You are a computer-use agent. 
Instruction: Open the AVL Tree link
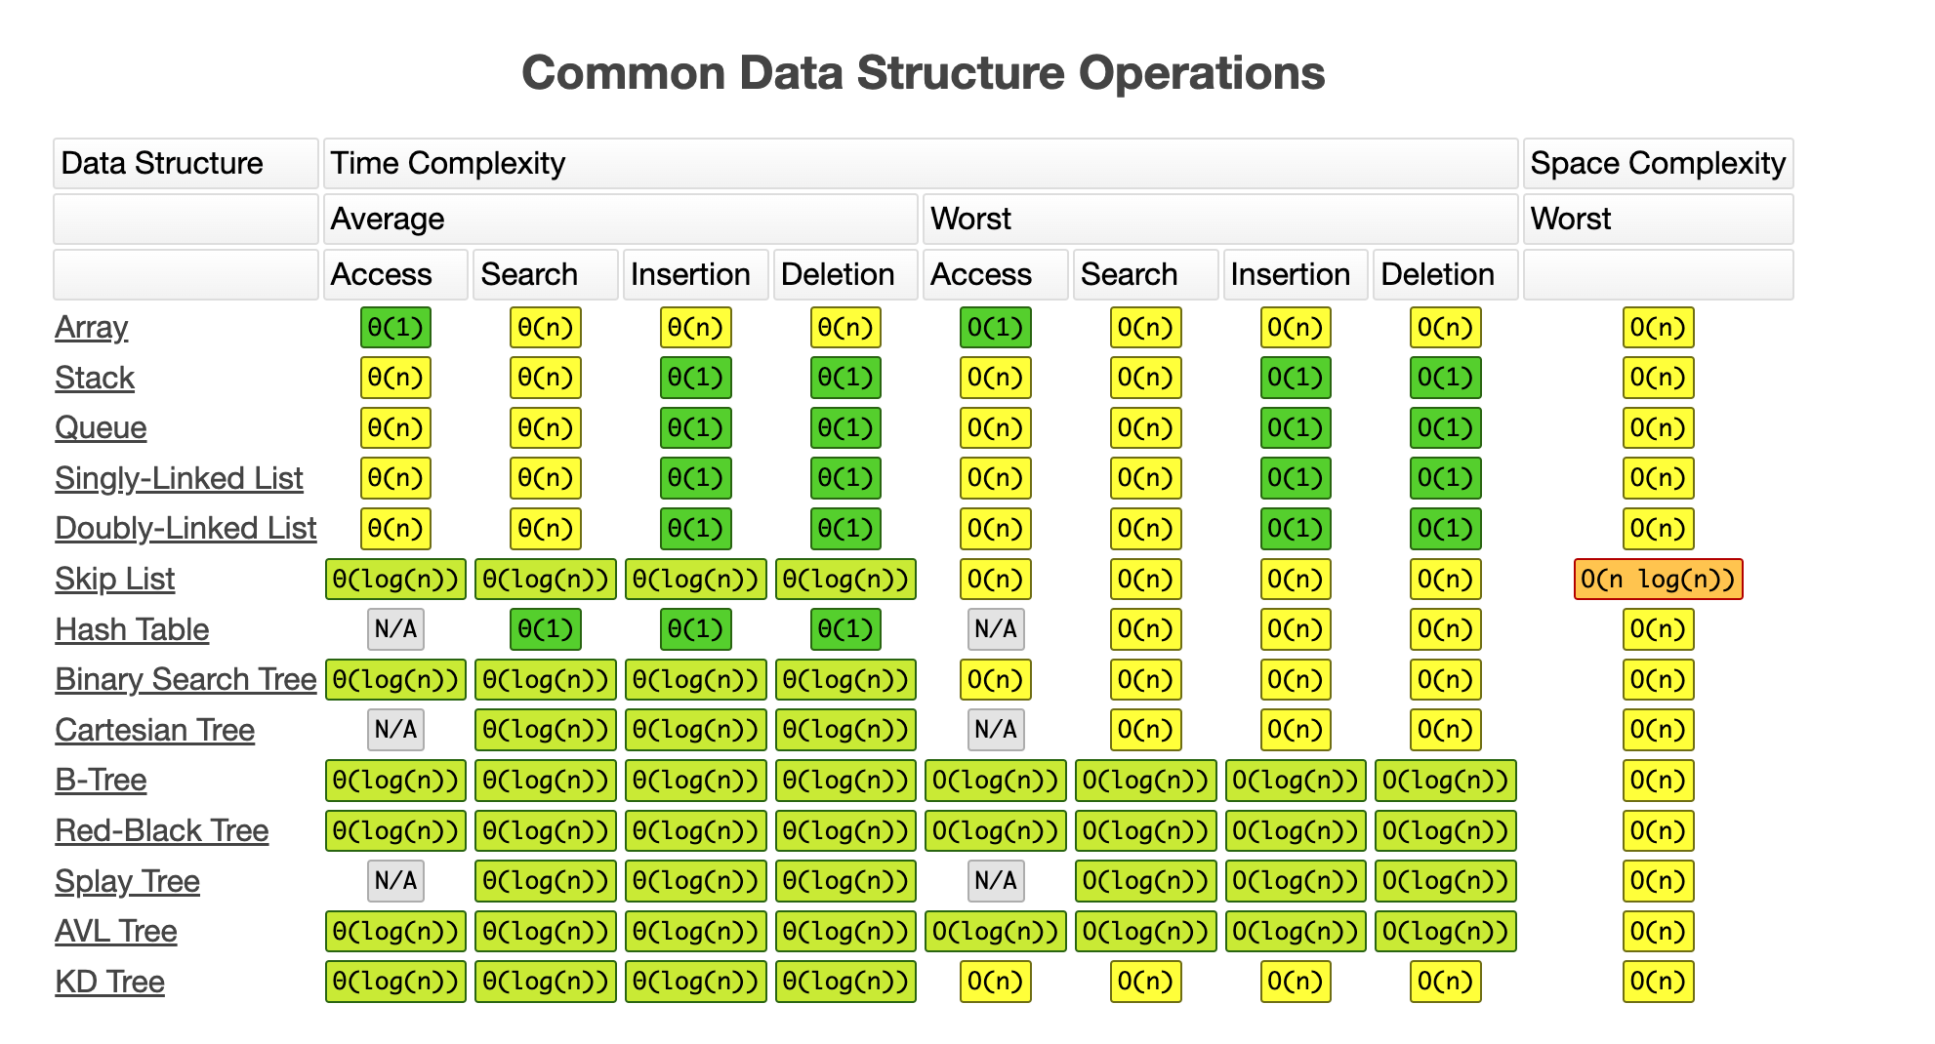coord(115,931)
